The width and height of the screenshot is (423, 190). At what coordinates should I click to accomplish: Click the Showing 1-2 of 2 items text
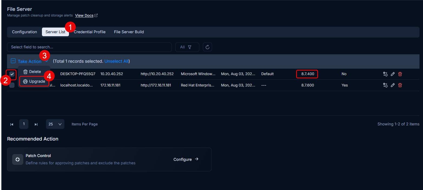[x=398, y=124]
